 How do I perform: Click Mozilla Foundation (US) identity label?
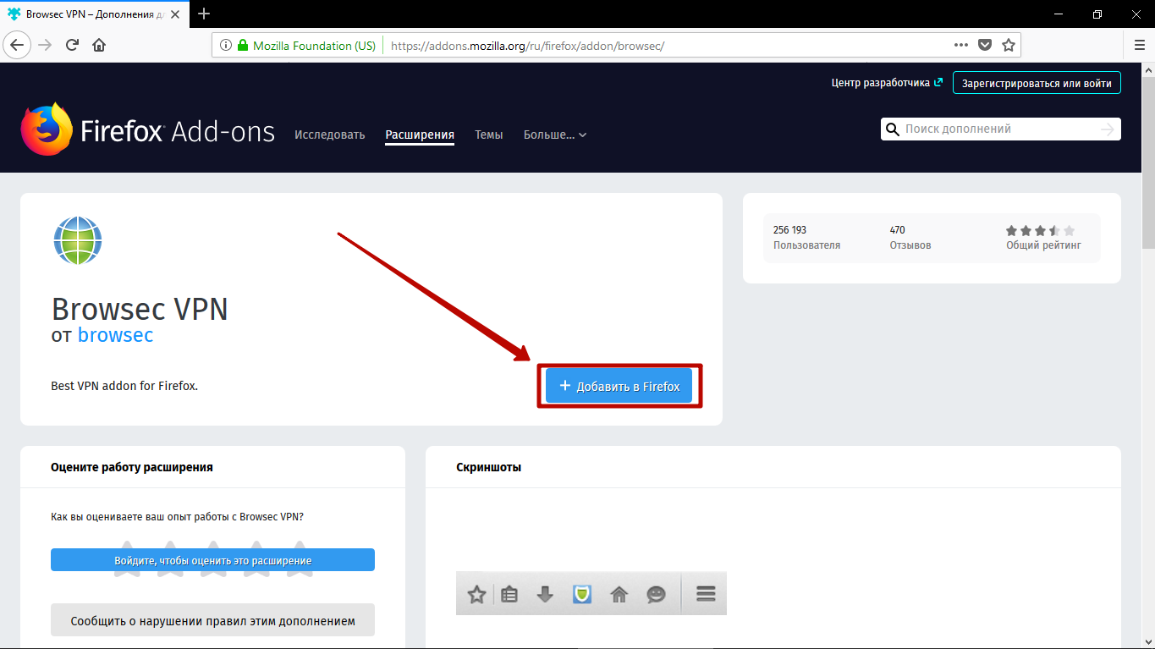[314, 46]
